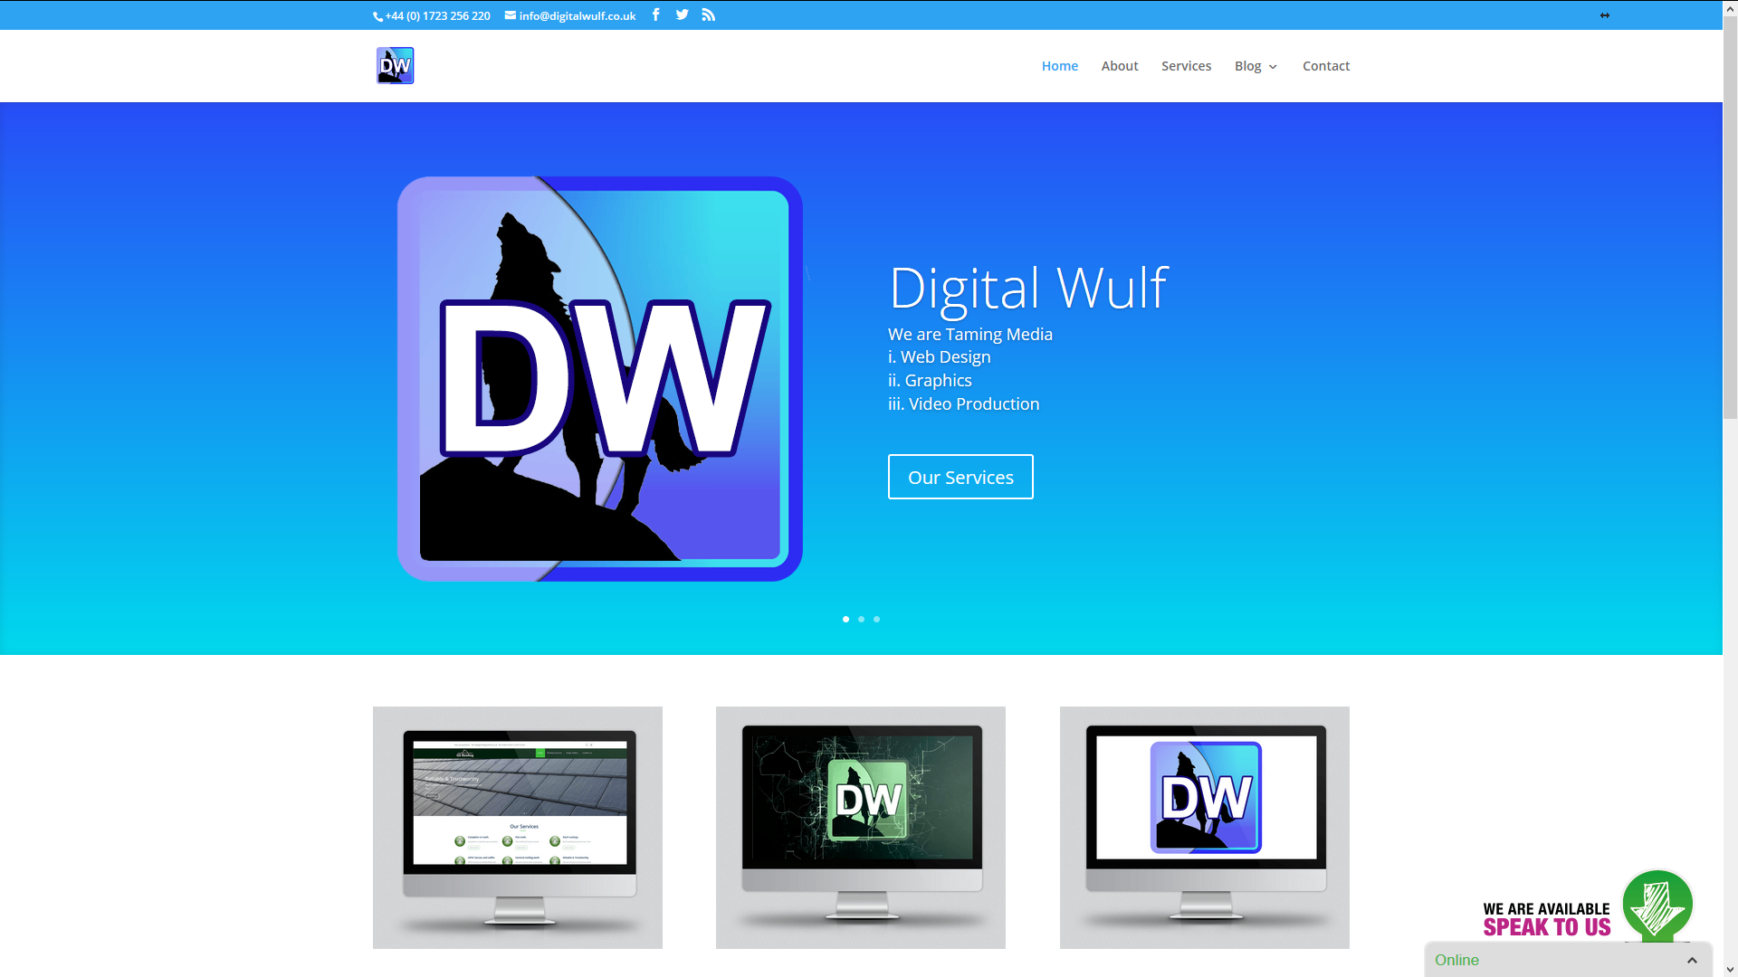The height and width of the screenshot is (977, 1738).
Task: Click the double-arrow icon at top right
Action: point(1604,15)
